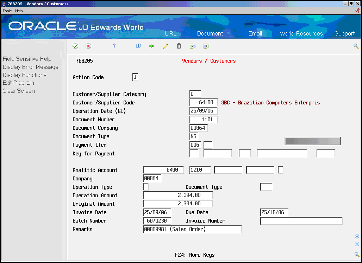Open the Tools menu
The image size is (362, 263).
point(7,11)
